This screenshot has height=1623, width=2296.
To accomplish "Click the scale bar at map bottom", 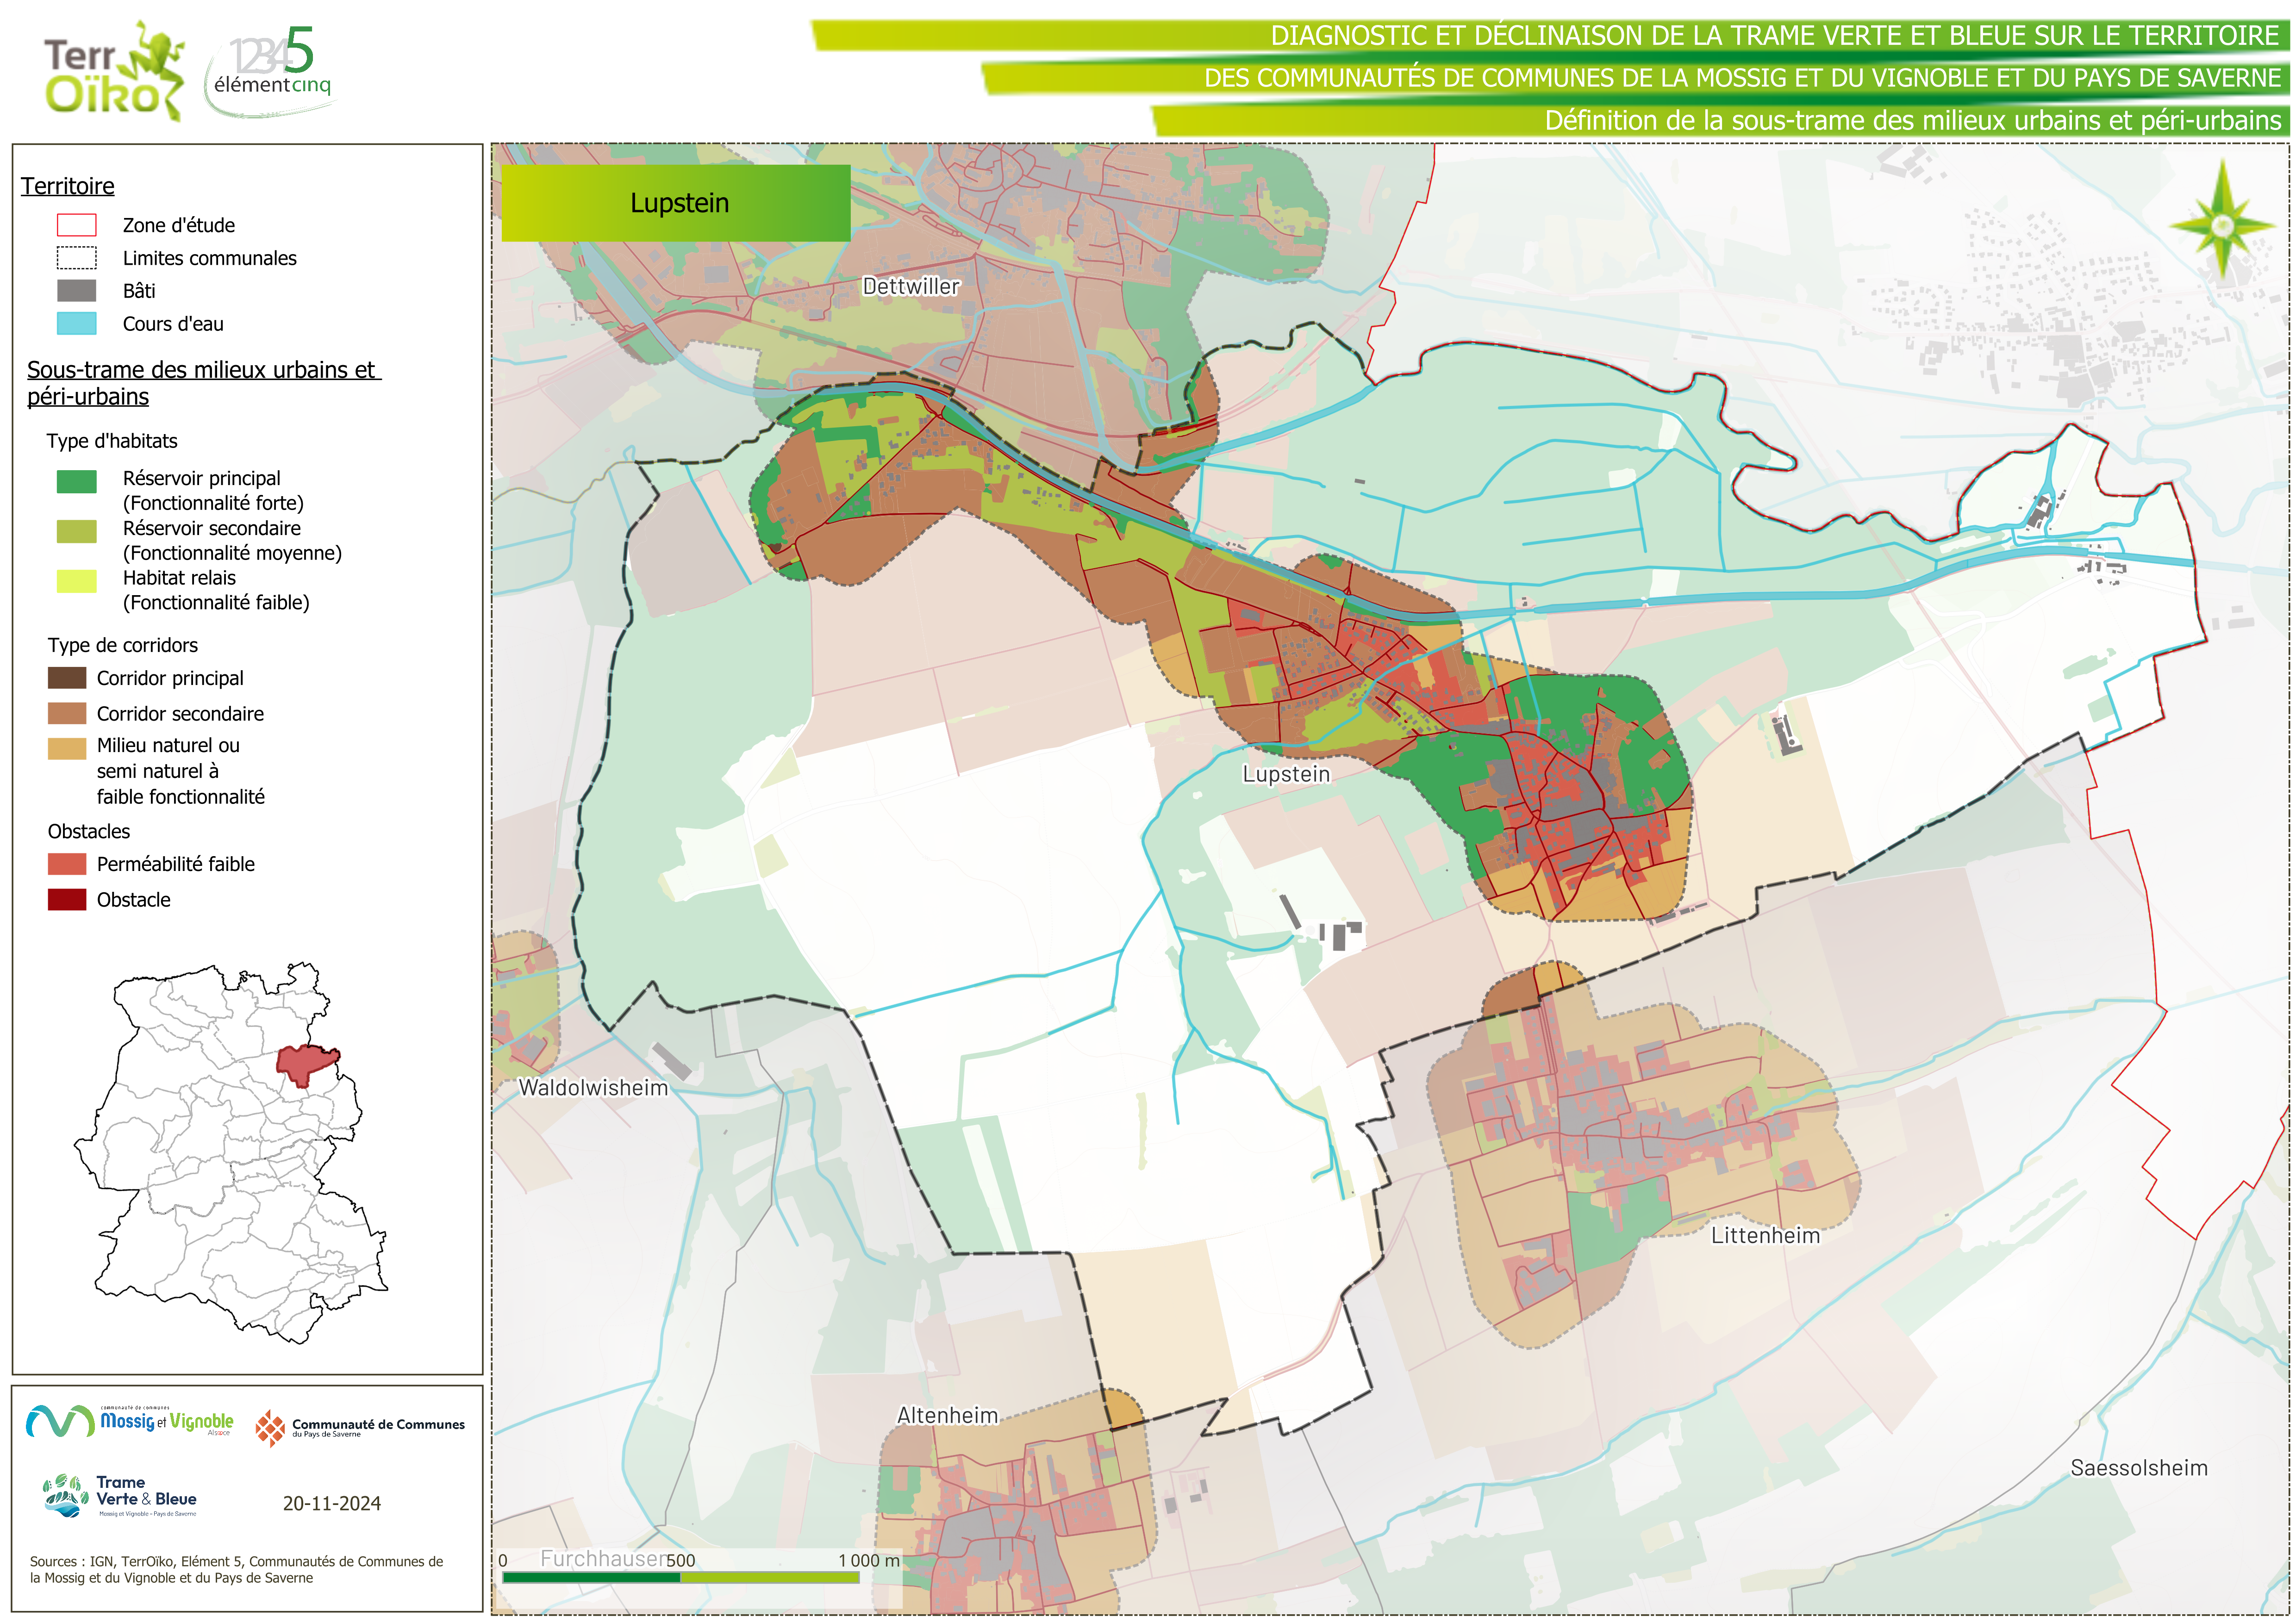I will click(x=680, y=1577).
